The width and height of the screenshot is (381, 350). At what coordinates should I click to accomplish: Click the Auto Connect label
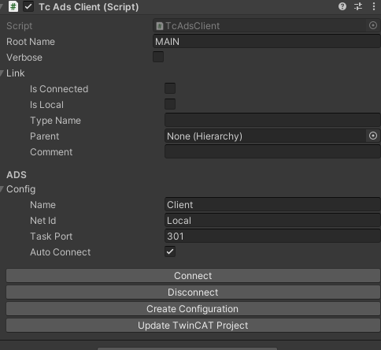61,252
